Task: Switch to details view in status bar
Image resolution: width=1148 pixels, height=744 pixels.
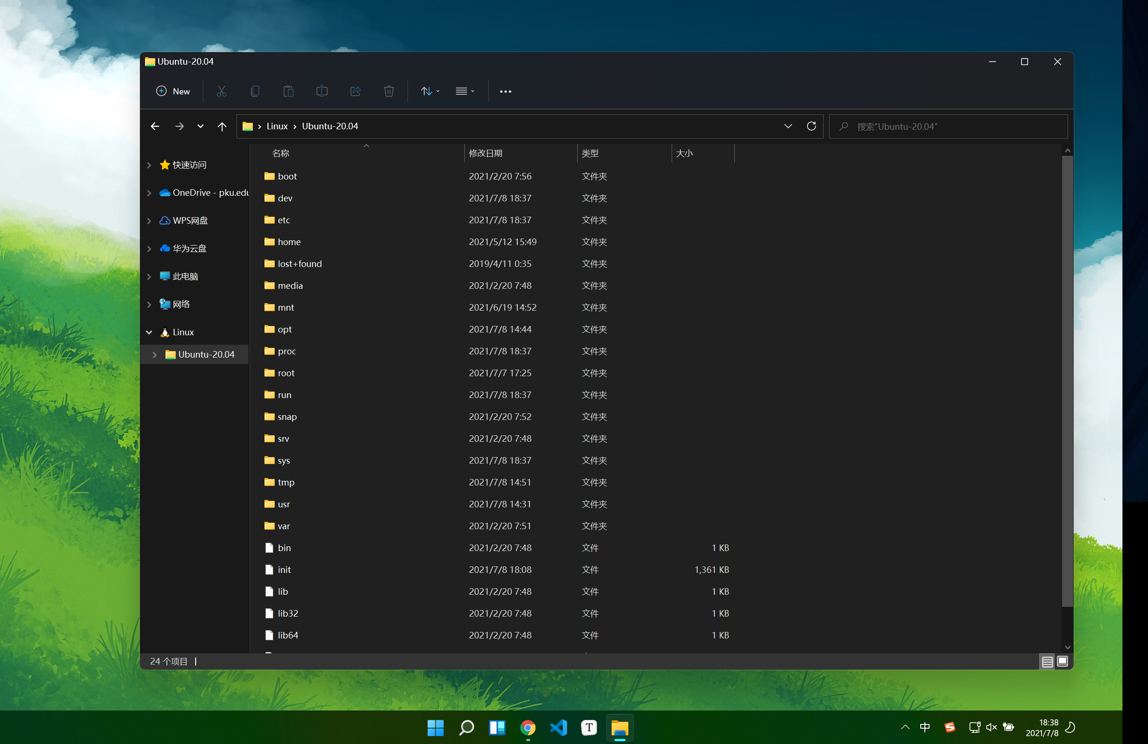Action: pos(1047,662)
